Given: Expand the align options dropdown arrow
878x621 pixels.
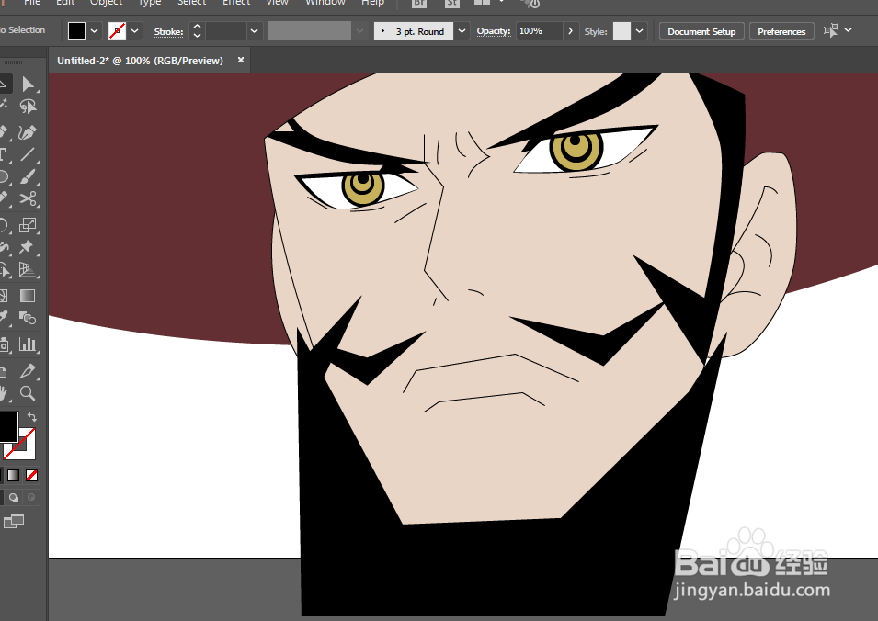Looking at the screenshot, I should pyautogui.click(x=849, y=30).
